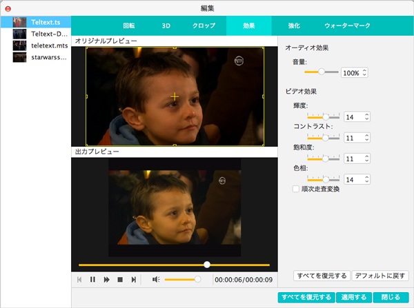The height and width of the screenshot is (308, 414).
Task: Switch to the 回転 tab
Action: [x=128, y=26]
